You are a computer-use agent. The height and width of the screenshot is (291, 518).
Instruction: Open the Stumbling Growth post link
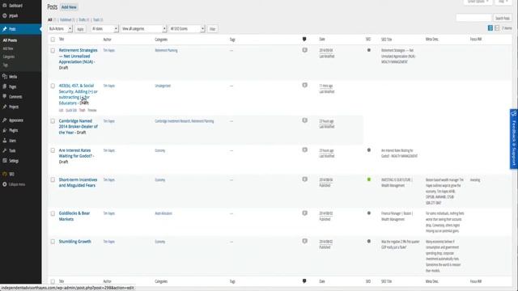(75, 242)
